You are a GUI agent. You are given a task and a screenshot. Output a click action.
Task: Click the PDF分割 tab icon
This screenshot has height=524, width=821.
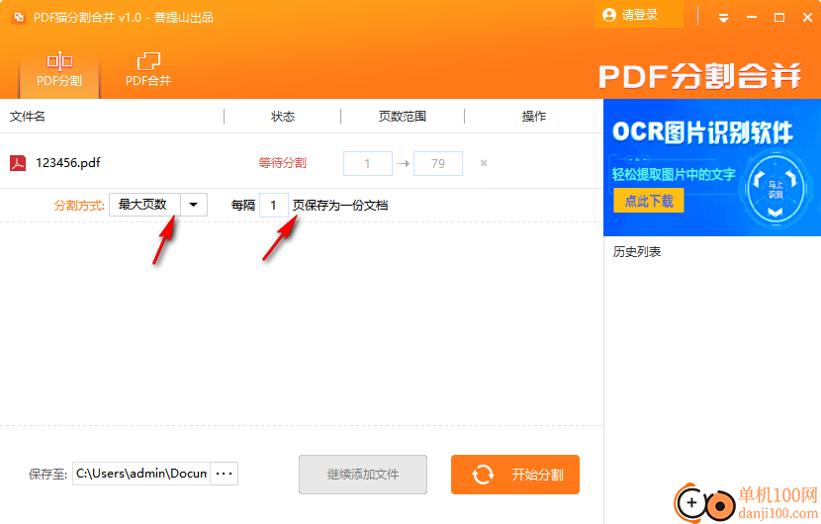tap(59, 61)
